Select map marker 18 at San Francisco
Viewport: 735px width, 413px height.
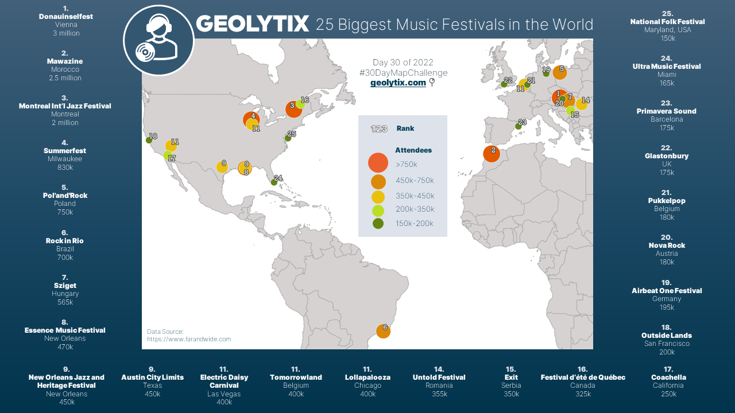coord(149,139)
